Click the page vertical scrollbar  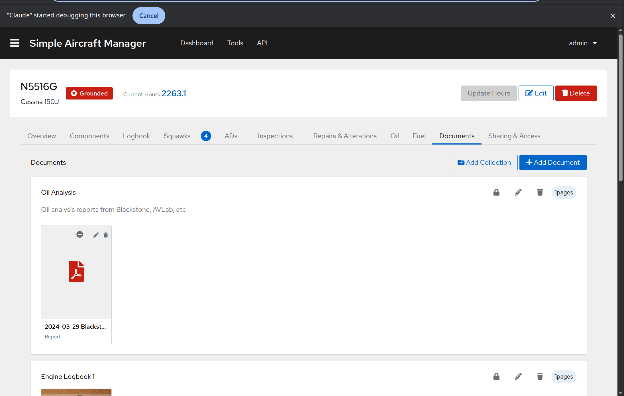click(621, 108)
